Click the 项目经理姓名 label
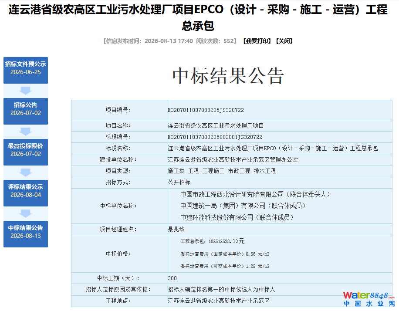Screen dimensions: 399x311 coord(118,230)
